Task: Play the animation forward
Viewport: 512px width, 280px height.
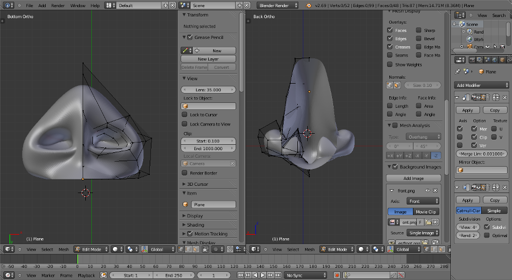Action: 263,275
